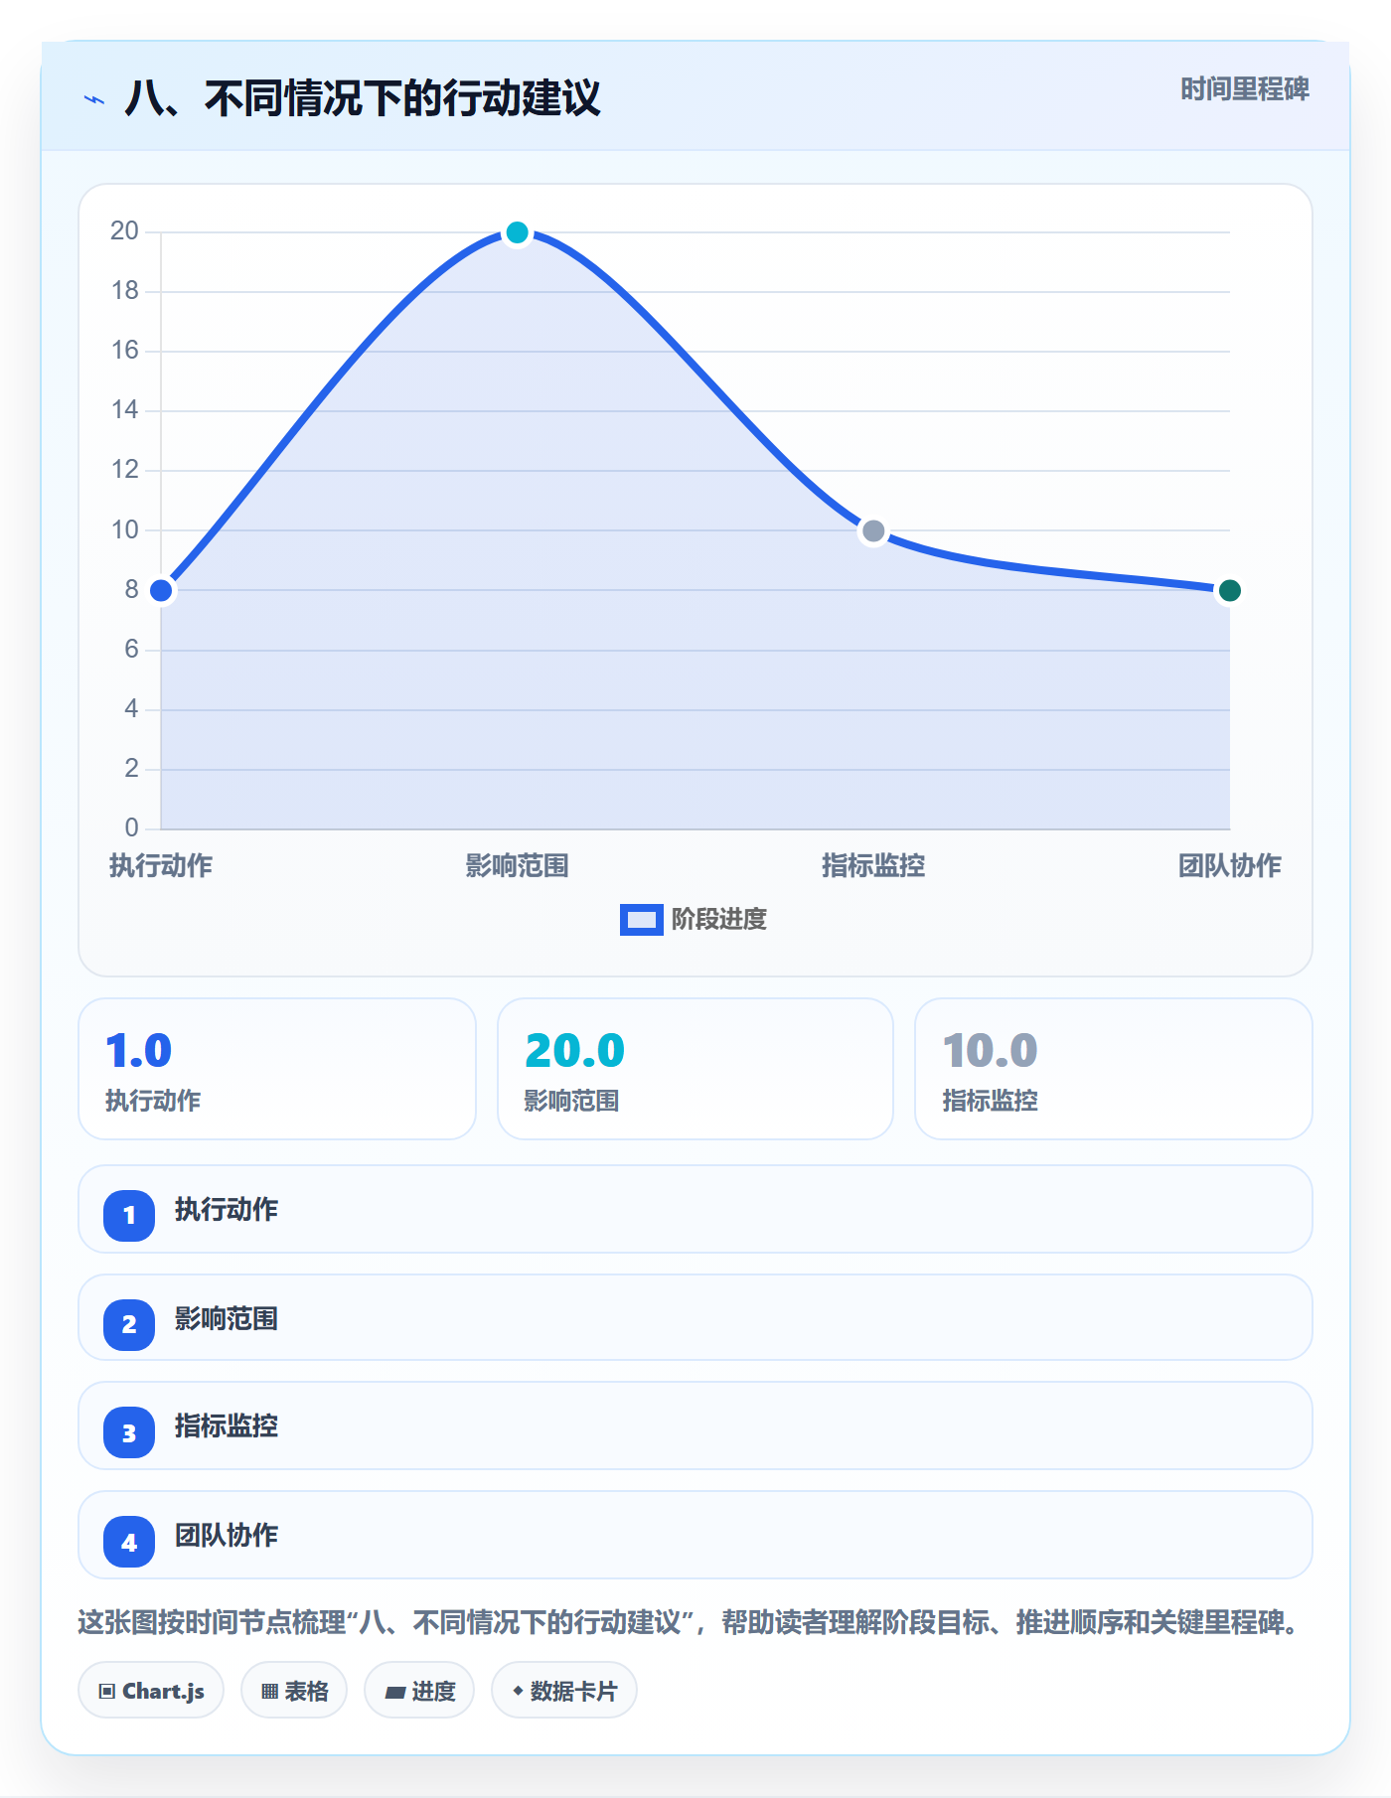Screen dimensions: 1391x1798
Task: Click the 执行动作 x-axis label under the chart
Action: [161, 865]
